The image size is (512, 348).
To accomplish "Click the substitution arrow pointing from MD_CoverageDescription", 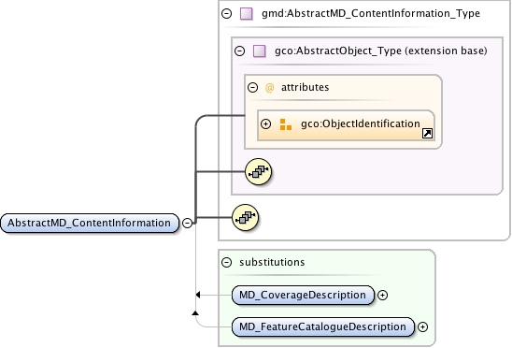I will 197,295.
